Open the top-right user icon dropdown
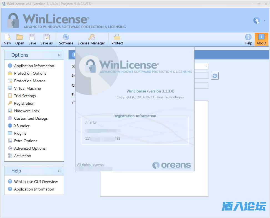This screenshot has width=270, height=218. [259, 21]
